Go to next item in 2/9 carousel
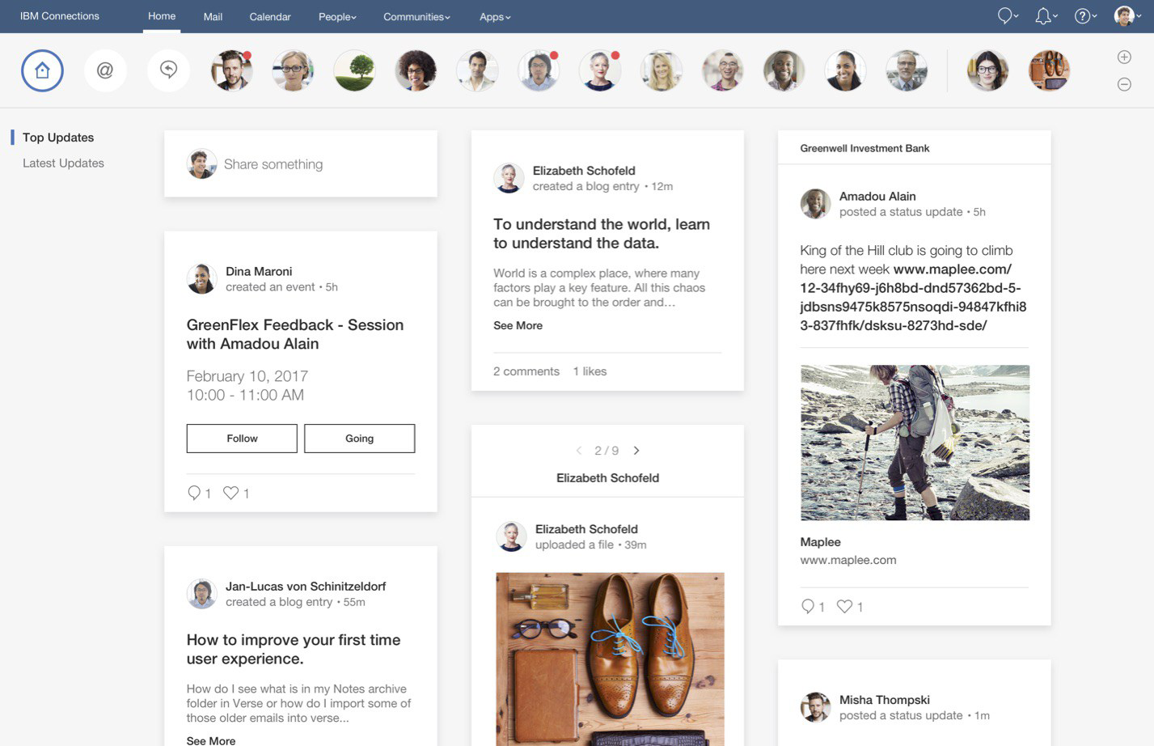 [x=636, y=451]
